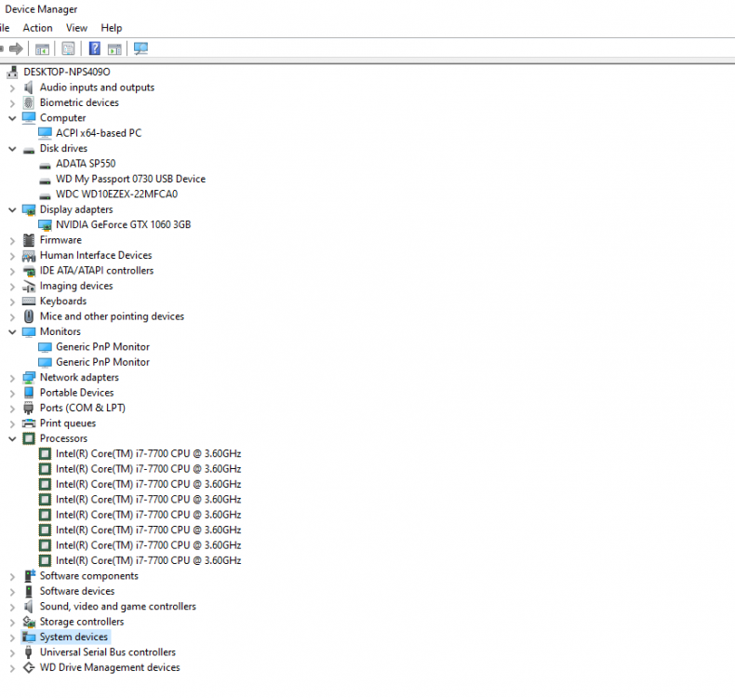Click the Mice and pointing devices icon
The width and height of the screenshot is (735, 698).
[29, 316]
